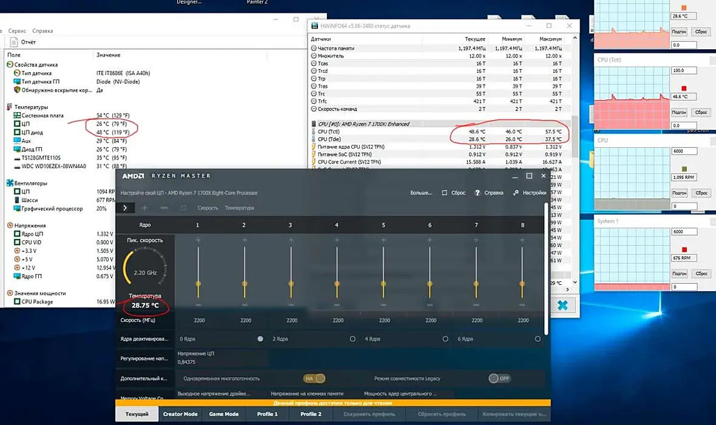Open Справка help in Ryzen Master
Screen dimensions: 716x425
pyautogui.click(x=488, y=193)
